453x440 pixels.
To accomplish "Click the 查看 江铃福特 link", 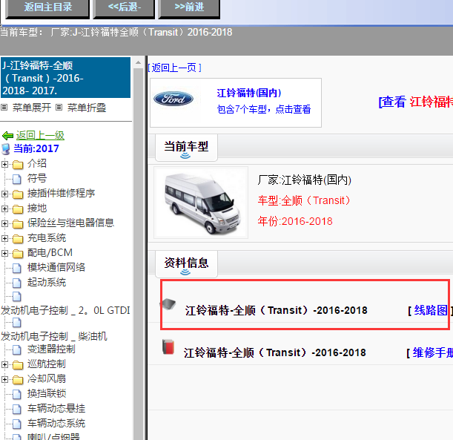I will click(x=415, y=102).
